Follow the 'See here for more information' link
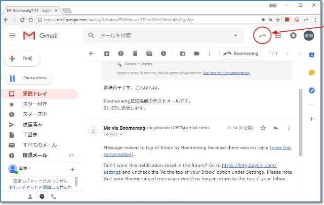Viewport: 324px width, 205px height. tap(226, 73)
